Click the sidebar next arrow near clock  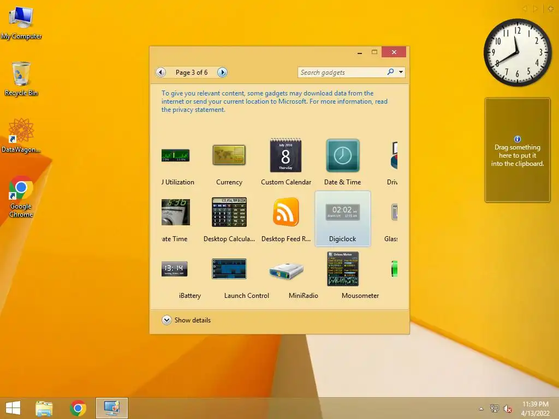pyautogui.click(x=535, y=9)
